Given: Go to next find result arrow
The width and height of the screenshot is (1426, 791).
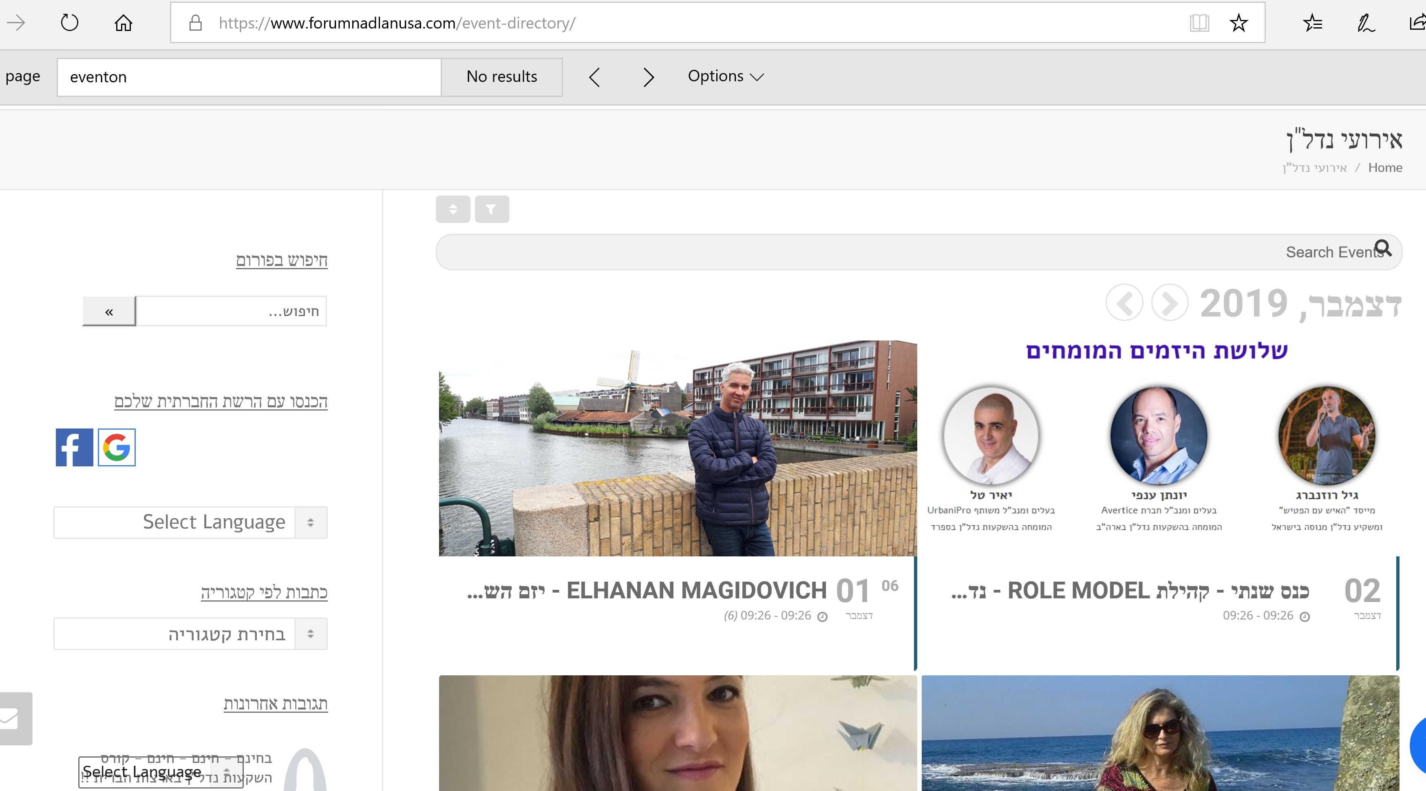Looking at the screenshot, I should coord(648,77).
